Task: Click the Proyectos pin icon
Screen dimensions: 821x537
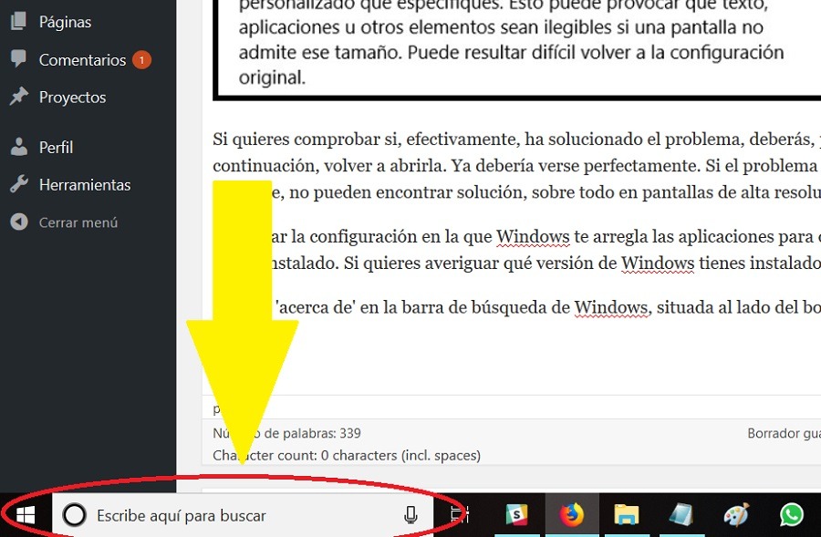Action: point(19,97)
